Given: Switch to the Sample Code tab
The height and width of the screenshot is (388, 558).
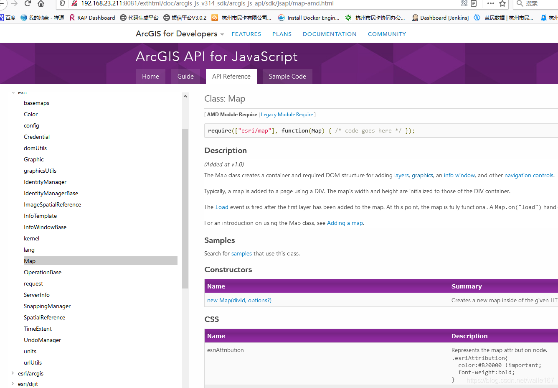Looking at the screenshot, I should [287, 77].
